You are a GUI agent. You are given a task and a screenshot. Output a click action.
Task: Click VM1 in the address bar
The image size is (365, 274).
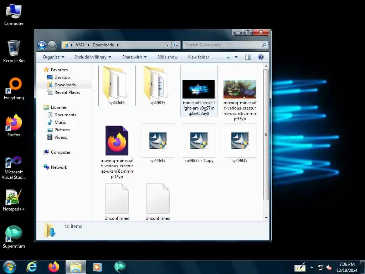tap(80, 45)
